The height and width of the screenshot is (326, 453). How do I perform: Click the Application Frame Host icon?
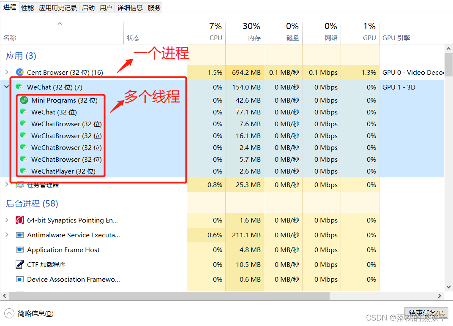pyautogui.click(x=19, y=250)
